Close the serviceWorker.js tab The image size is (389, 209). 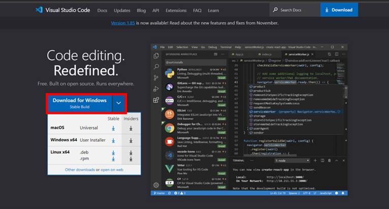click(x=312, y=54)
